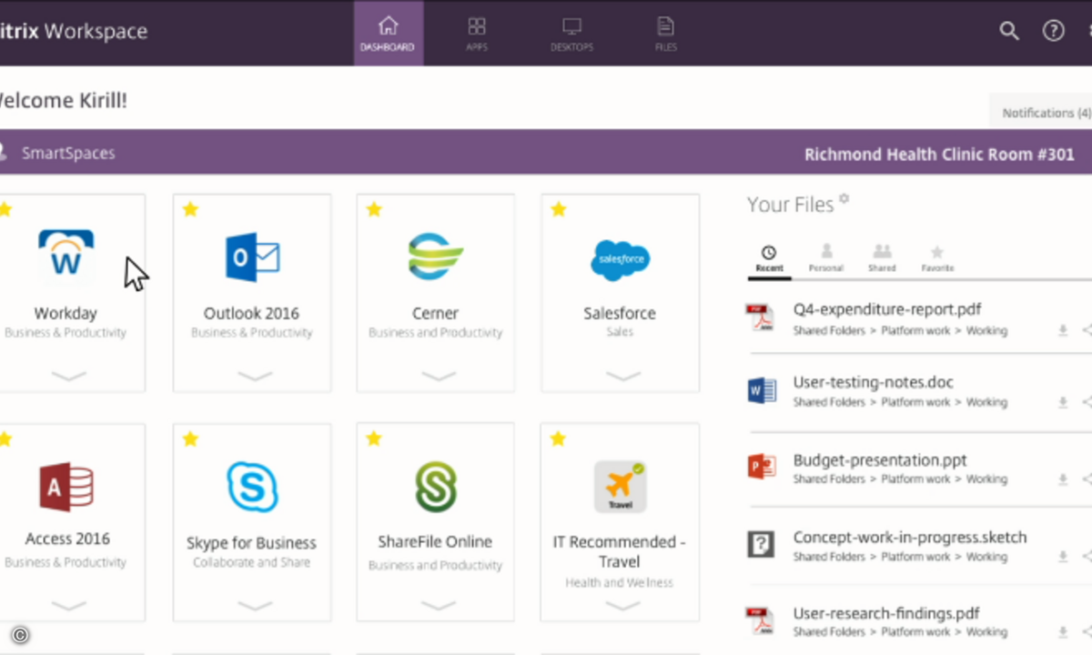1092x655 pixels.
Task: Download User-testing-notes.doc
Action: click(x=1062, y=402)
